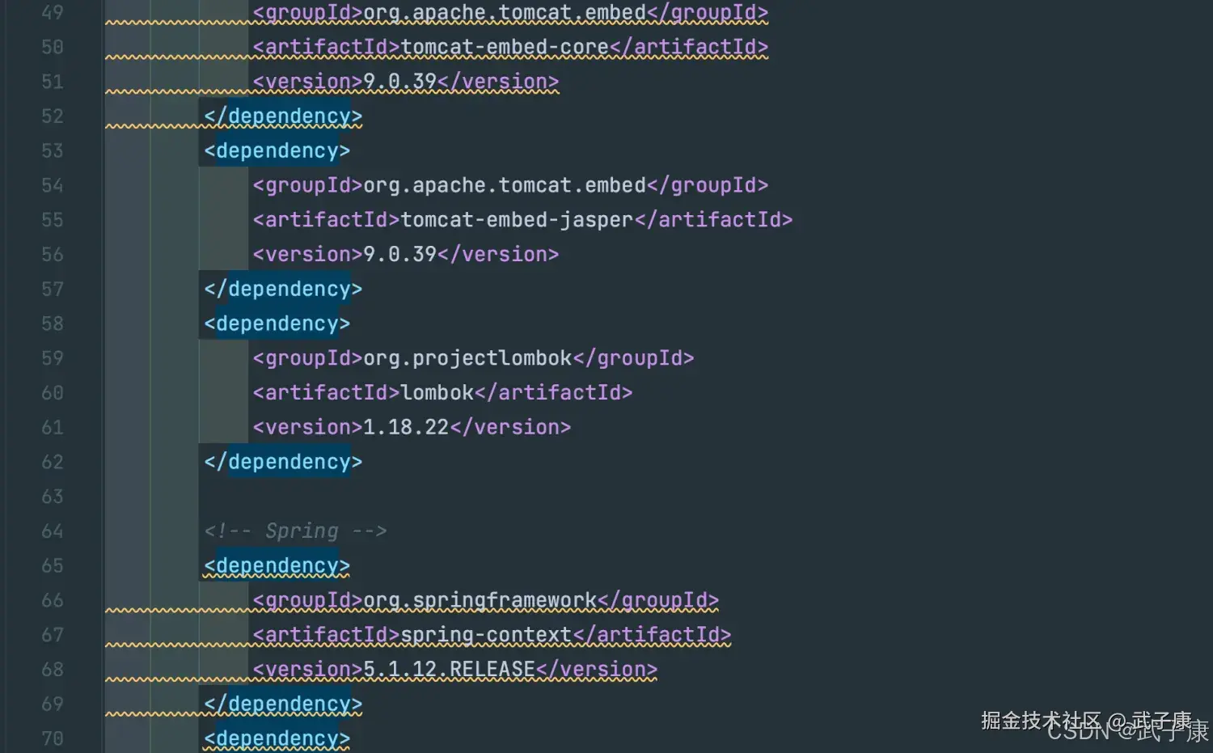Click the opening dependency tag on line 58
The image size is (1213, 753).
pos(277,324)
